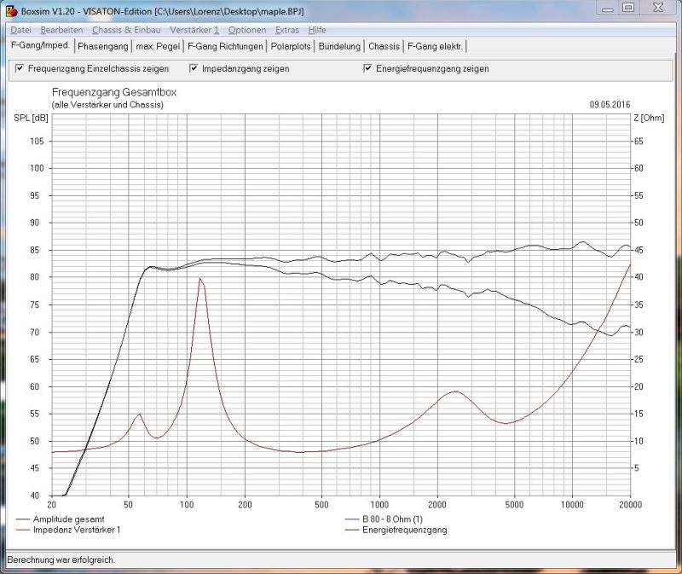Go to the Chassis tab

point(384,46)
